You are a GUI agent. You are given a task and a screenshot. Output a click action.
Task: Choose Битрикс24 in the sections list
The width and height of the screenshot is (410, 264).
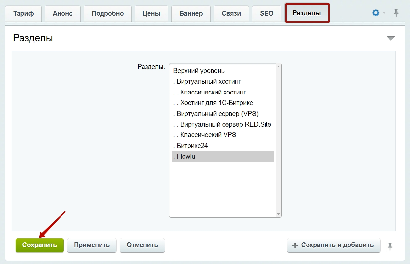[223, 146]
